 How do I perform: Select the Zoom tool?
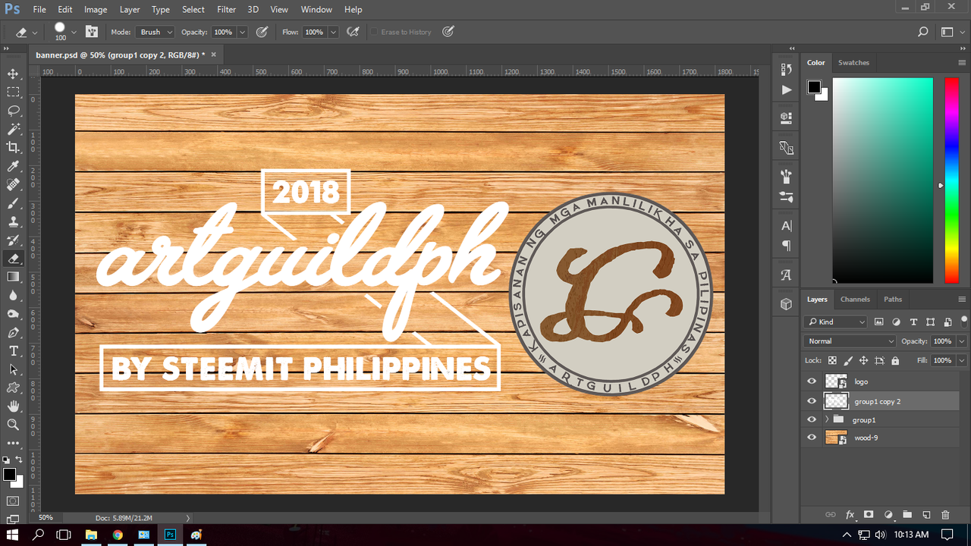click(13, 425)
